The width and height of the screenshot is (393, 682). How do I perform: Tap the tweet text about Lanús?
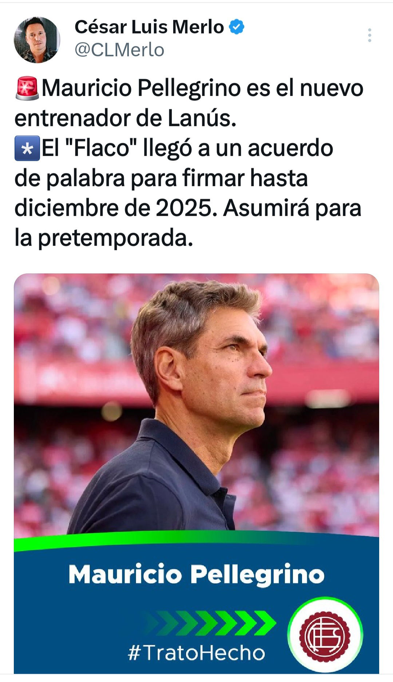189,163
